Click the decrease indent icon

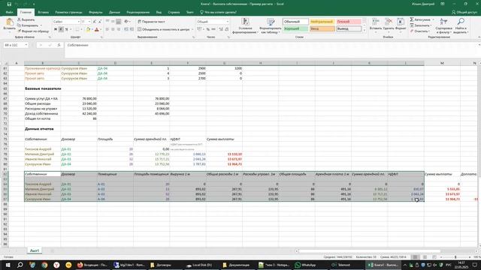[126, 29]
